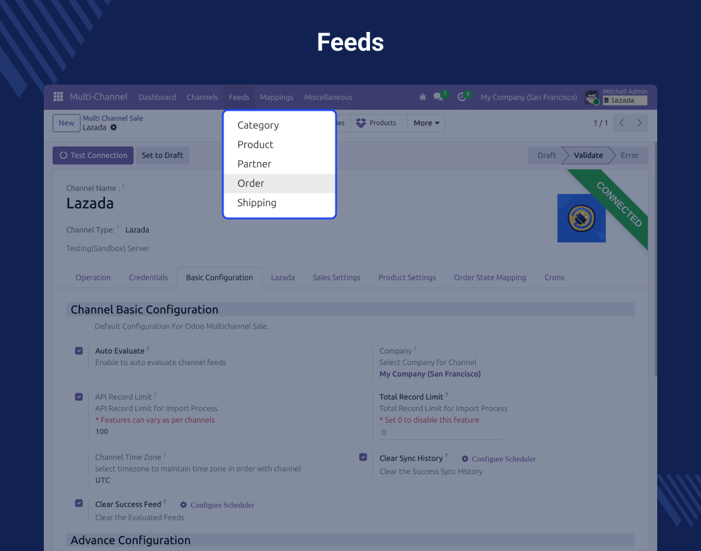This screenshot has width=701, height=551.
Task: Click the Lazada channel name heading
Action: coord(90,203)
